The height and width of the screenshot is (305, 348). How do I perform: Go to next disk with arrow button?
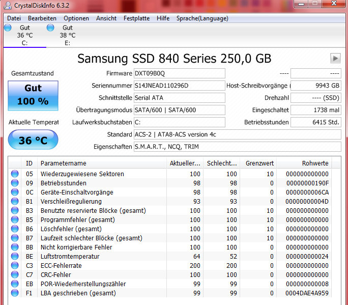click(335, 59)
